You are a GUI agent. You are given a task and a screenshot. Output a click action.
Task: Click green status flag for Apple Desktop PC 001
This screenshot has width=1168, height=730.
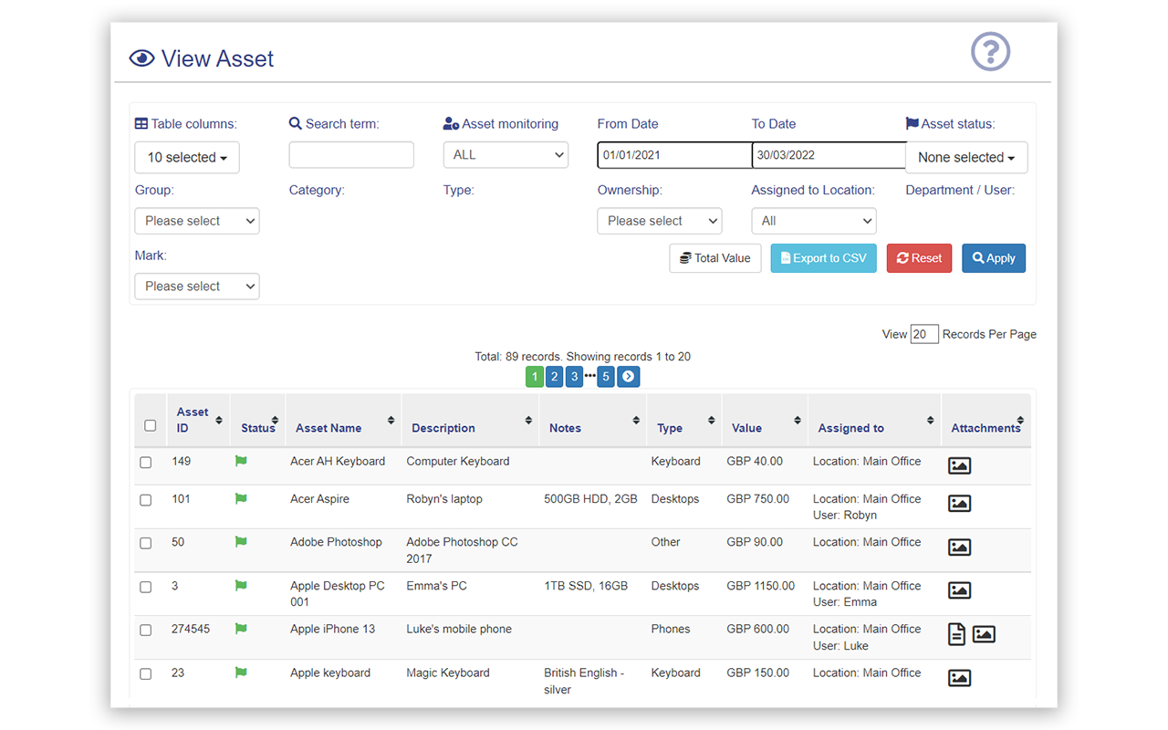coord(241,586)
